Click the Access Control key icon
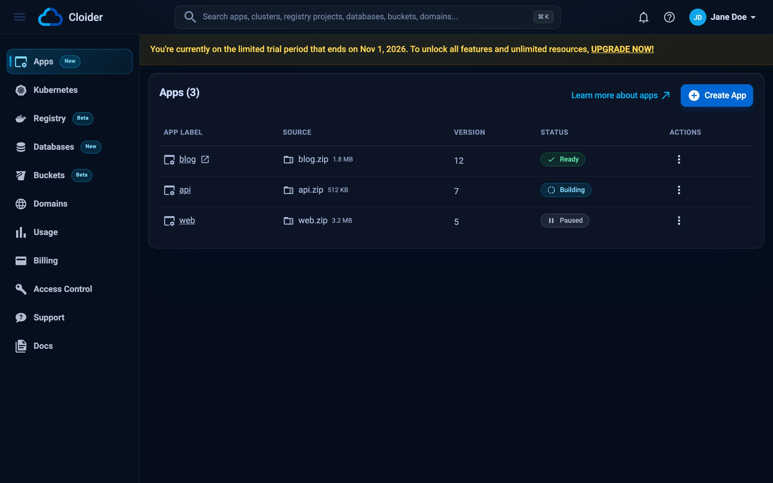The image size is (773, 483). click(21, 289)
